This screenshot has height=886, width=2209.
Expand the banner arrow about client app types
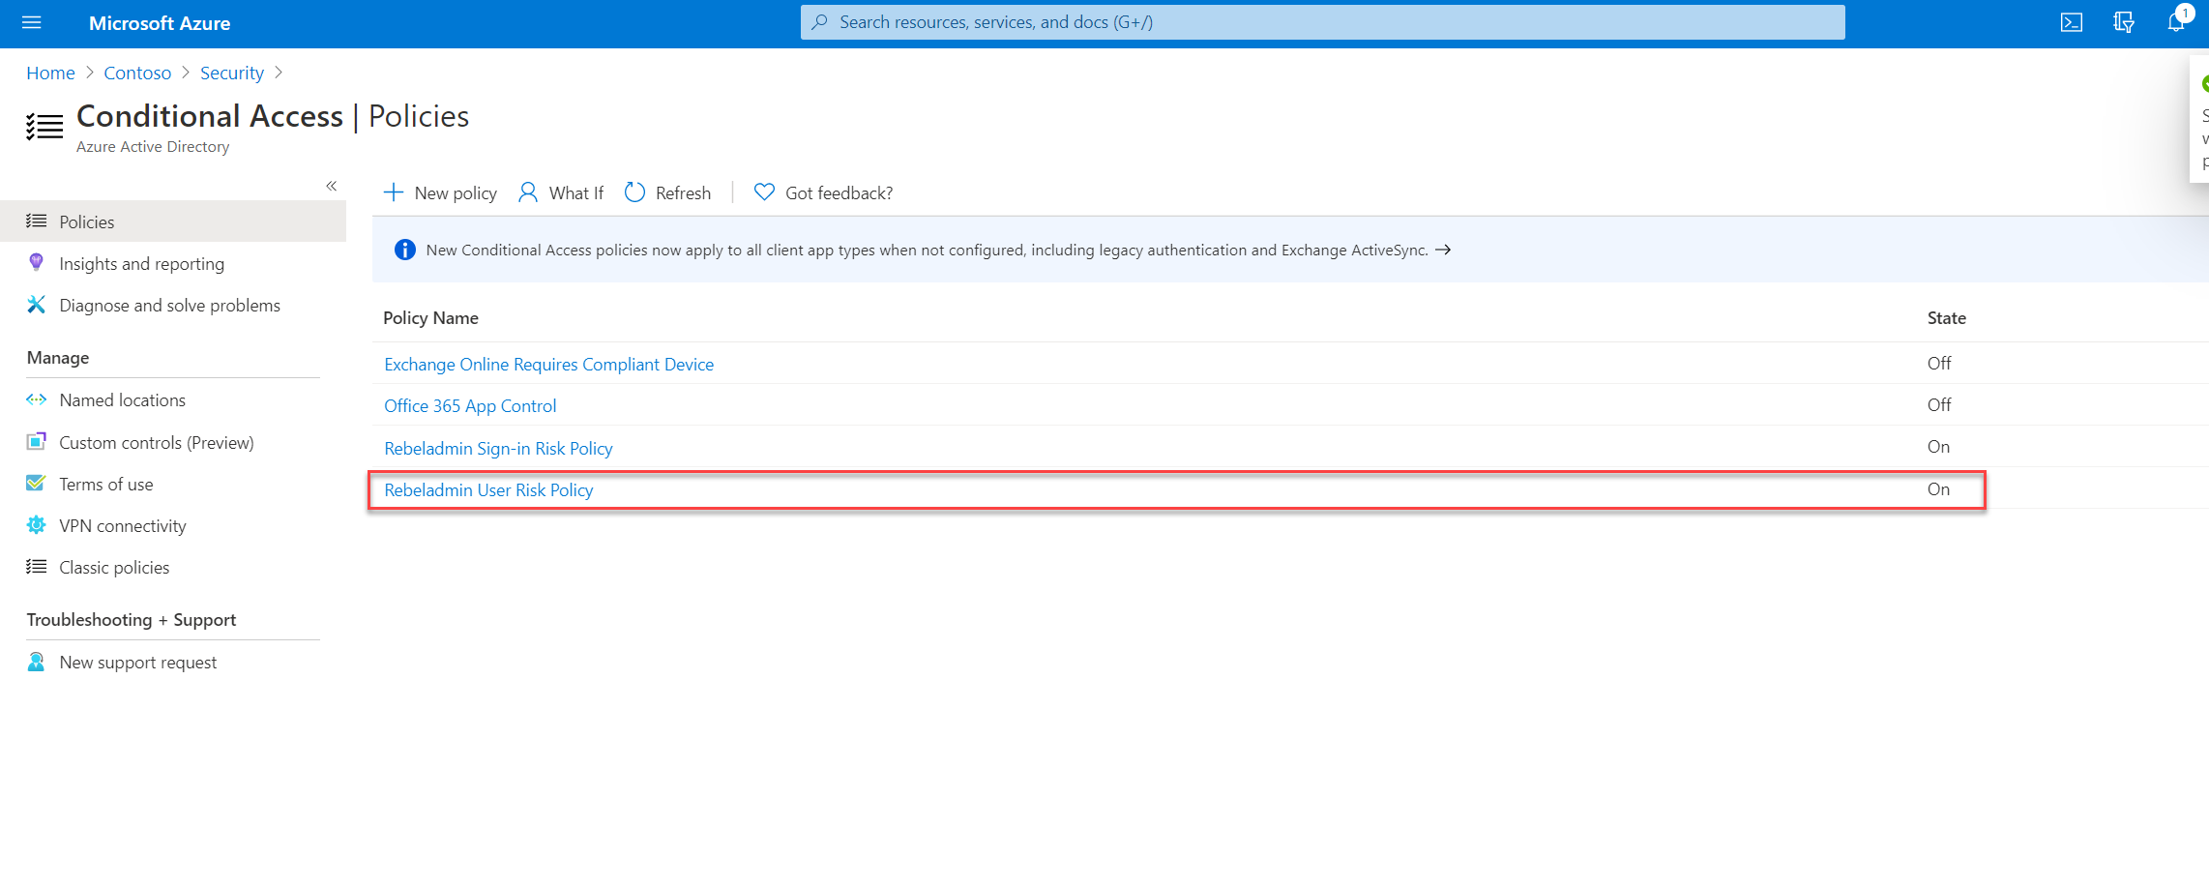coord(1444,250)
